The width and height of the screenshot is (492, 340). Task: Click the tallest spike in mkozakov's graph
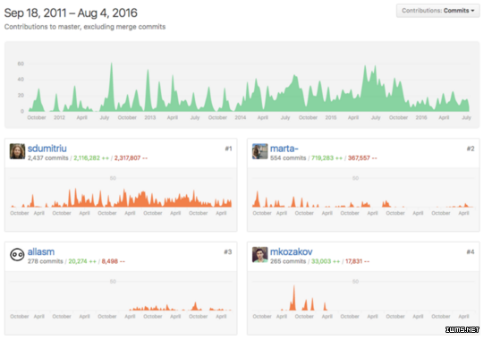pyautogui.click(x=293, y=298)
